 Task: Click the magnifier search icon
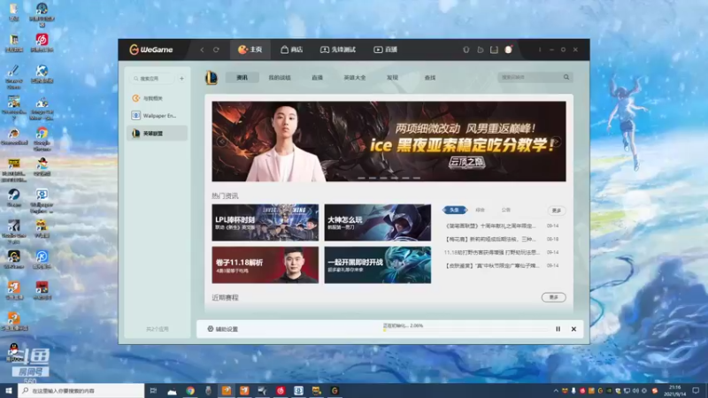566,77
